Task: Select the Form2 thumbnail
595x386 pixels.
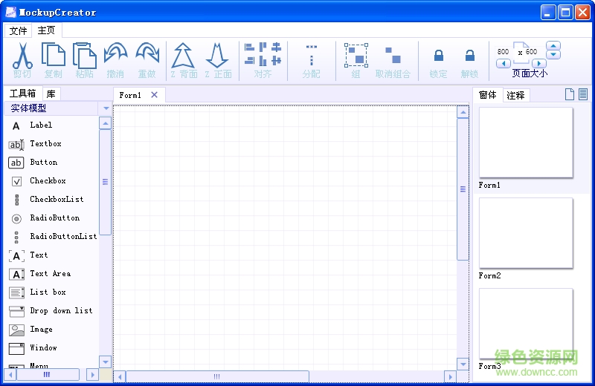Action: pos(526,233)
